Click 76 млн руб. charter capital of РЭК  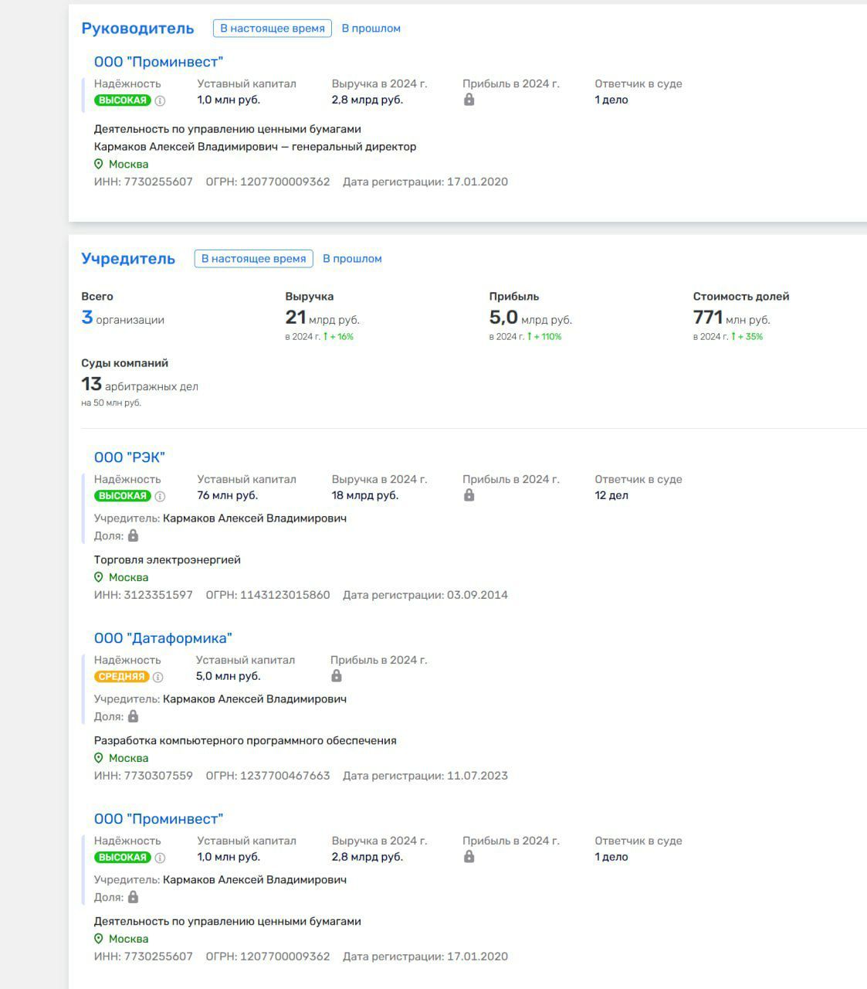(x=227, y=495)
